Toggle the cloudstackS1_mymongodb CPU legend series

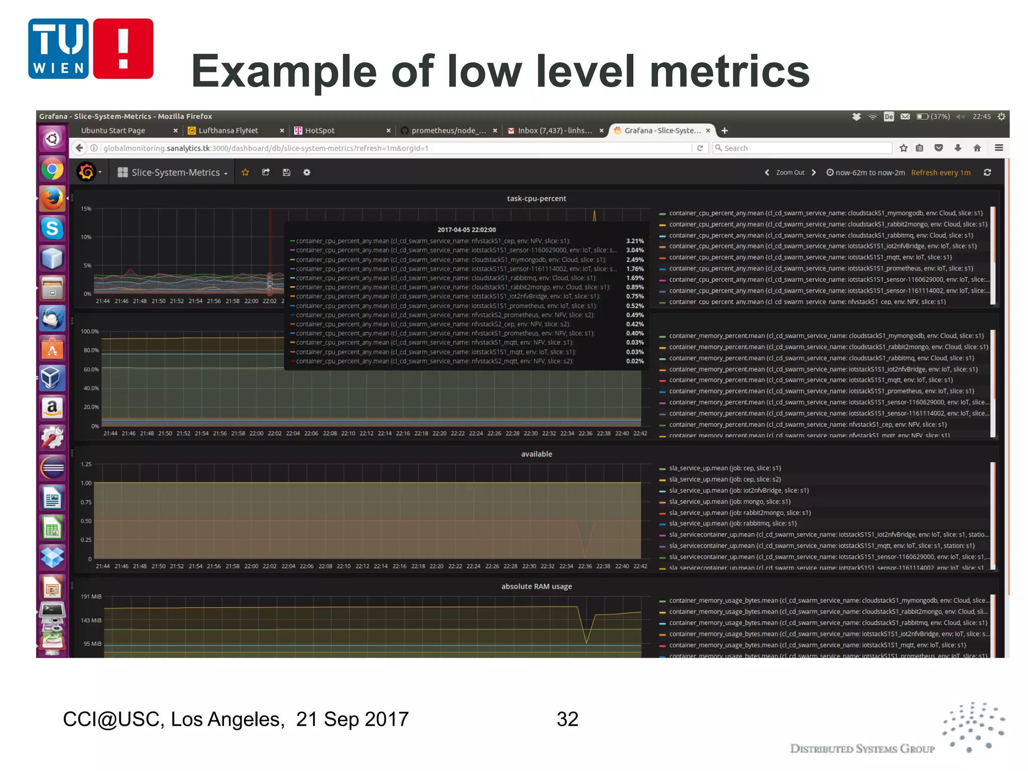coord(825,213)
